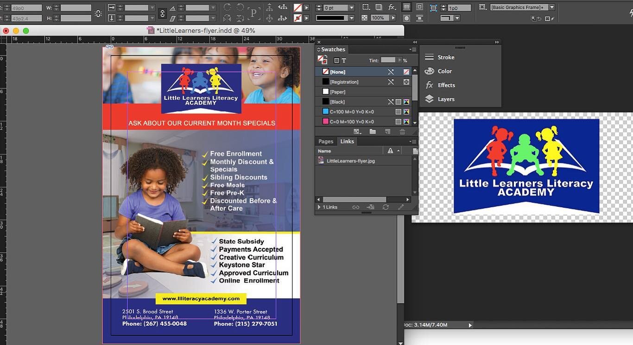Click the Constrain proportions for width and height icon
Viewport: 633px width, 345px height.
point(98,13)
